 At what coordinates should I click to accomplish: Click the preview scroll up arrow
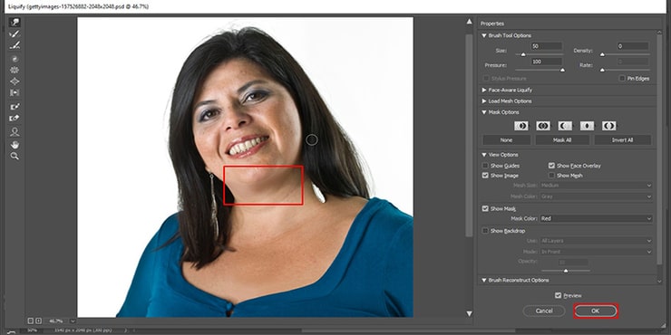[470, 22]
